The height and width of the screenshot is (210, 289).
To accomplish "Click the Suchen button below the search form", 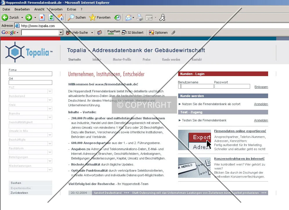I will [30, 183].
